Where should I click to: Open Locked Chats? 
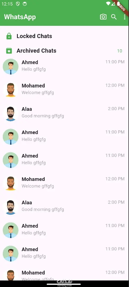pos(64,36)
